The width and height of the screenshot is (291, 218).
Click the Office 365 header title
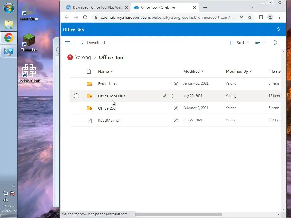click(73, 30)
